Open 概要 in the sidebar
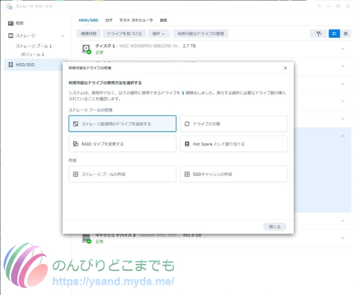The height and width of the screenshot is (295, 356). 20,23
